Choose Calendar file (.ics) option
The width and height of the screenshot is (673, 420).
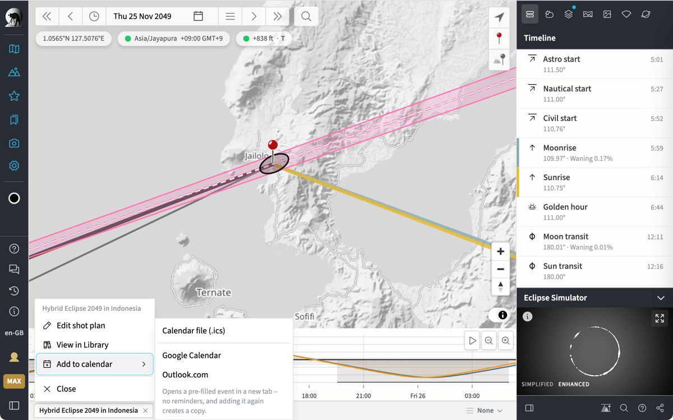click(224, 331)
